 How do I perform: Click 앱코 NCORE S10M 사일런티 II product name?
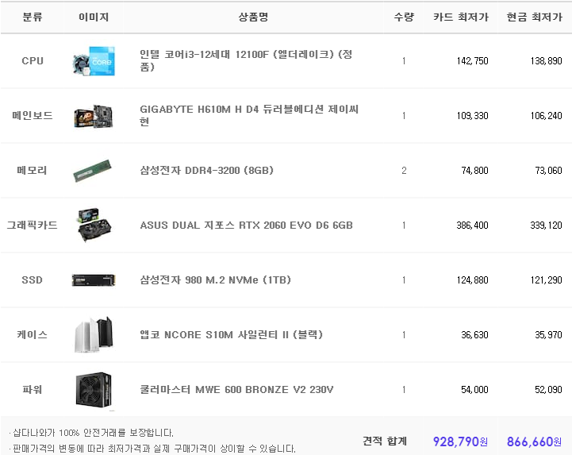click(232, 335)
